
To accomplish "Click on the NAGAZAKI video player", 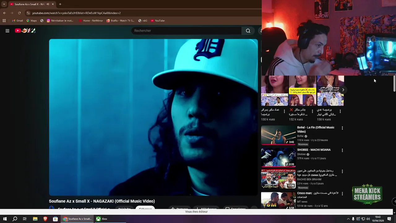I will coord(153,117).
